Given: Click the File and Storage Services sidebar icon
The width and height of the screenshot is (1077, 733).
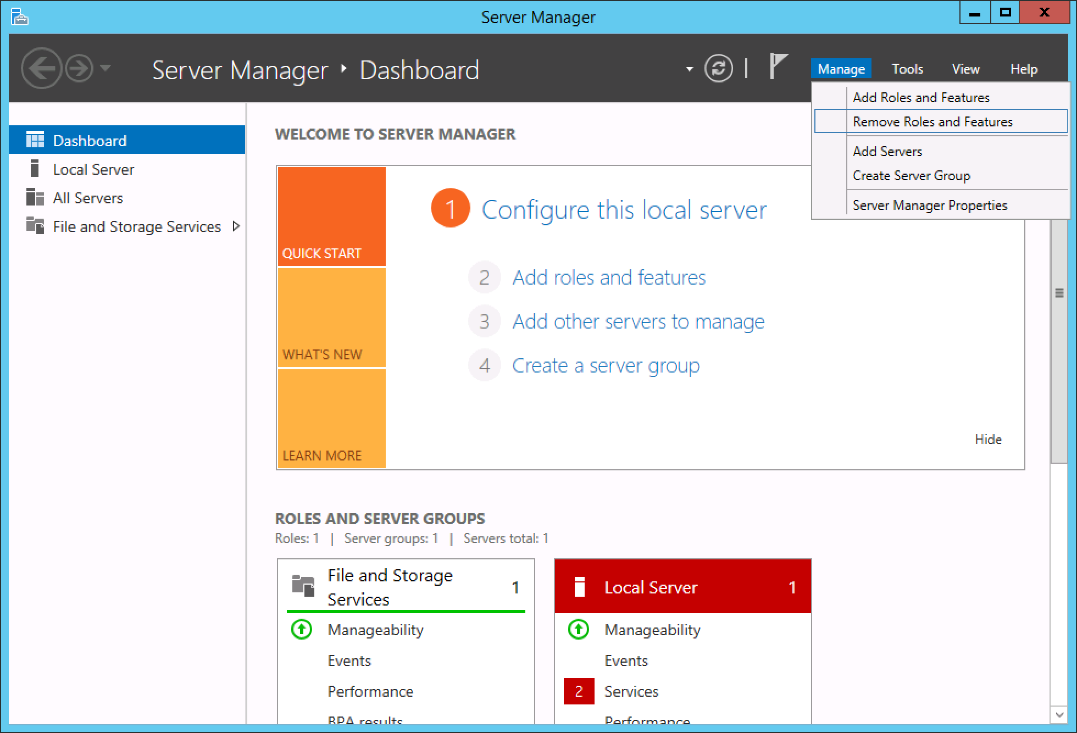Looking at the screenshot, I should coord(35,226).
